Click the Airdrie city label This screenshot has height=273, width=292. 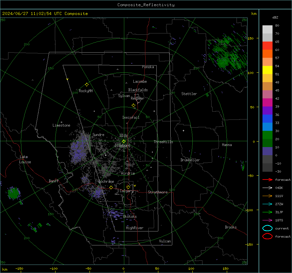click(x=128, y=173)
